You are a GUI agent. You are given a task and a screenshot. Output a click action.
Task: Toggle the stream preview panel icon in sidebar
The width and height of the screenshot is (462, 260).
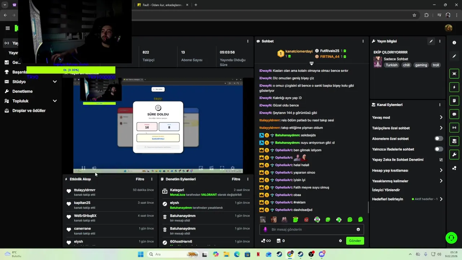454,74
